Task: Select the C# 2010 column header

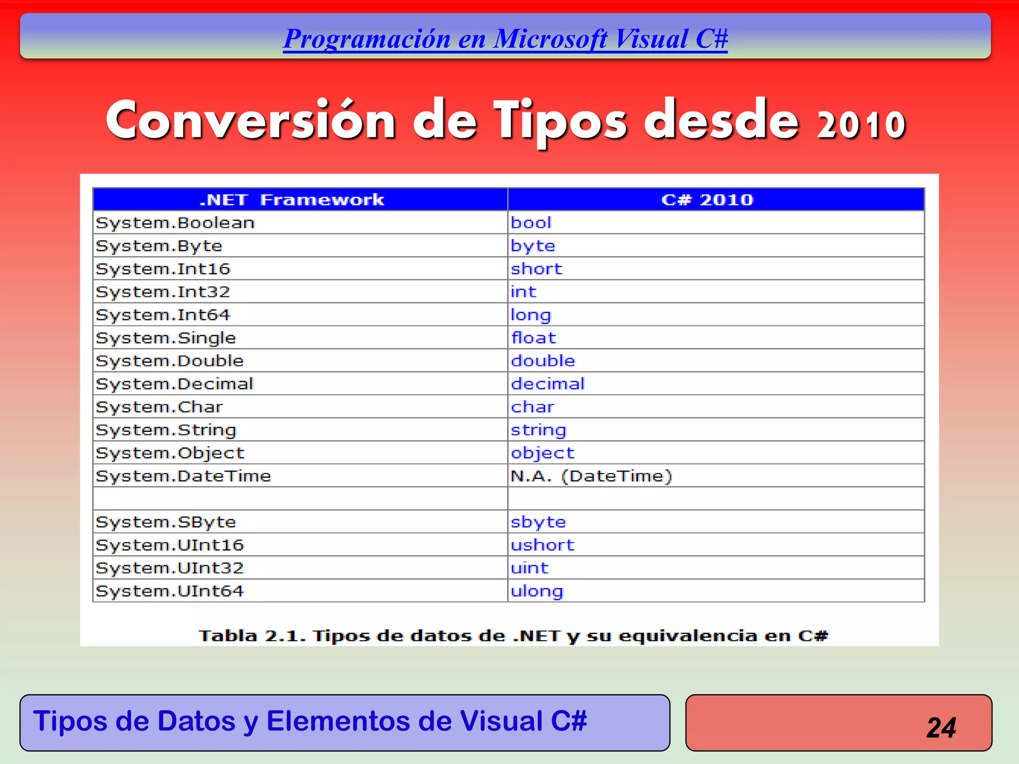Action: click(x=716, y=199)
